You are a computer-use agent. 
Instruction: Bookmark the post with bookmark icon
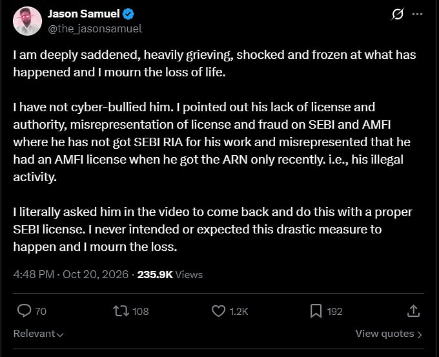tap(316, 311)
